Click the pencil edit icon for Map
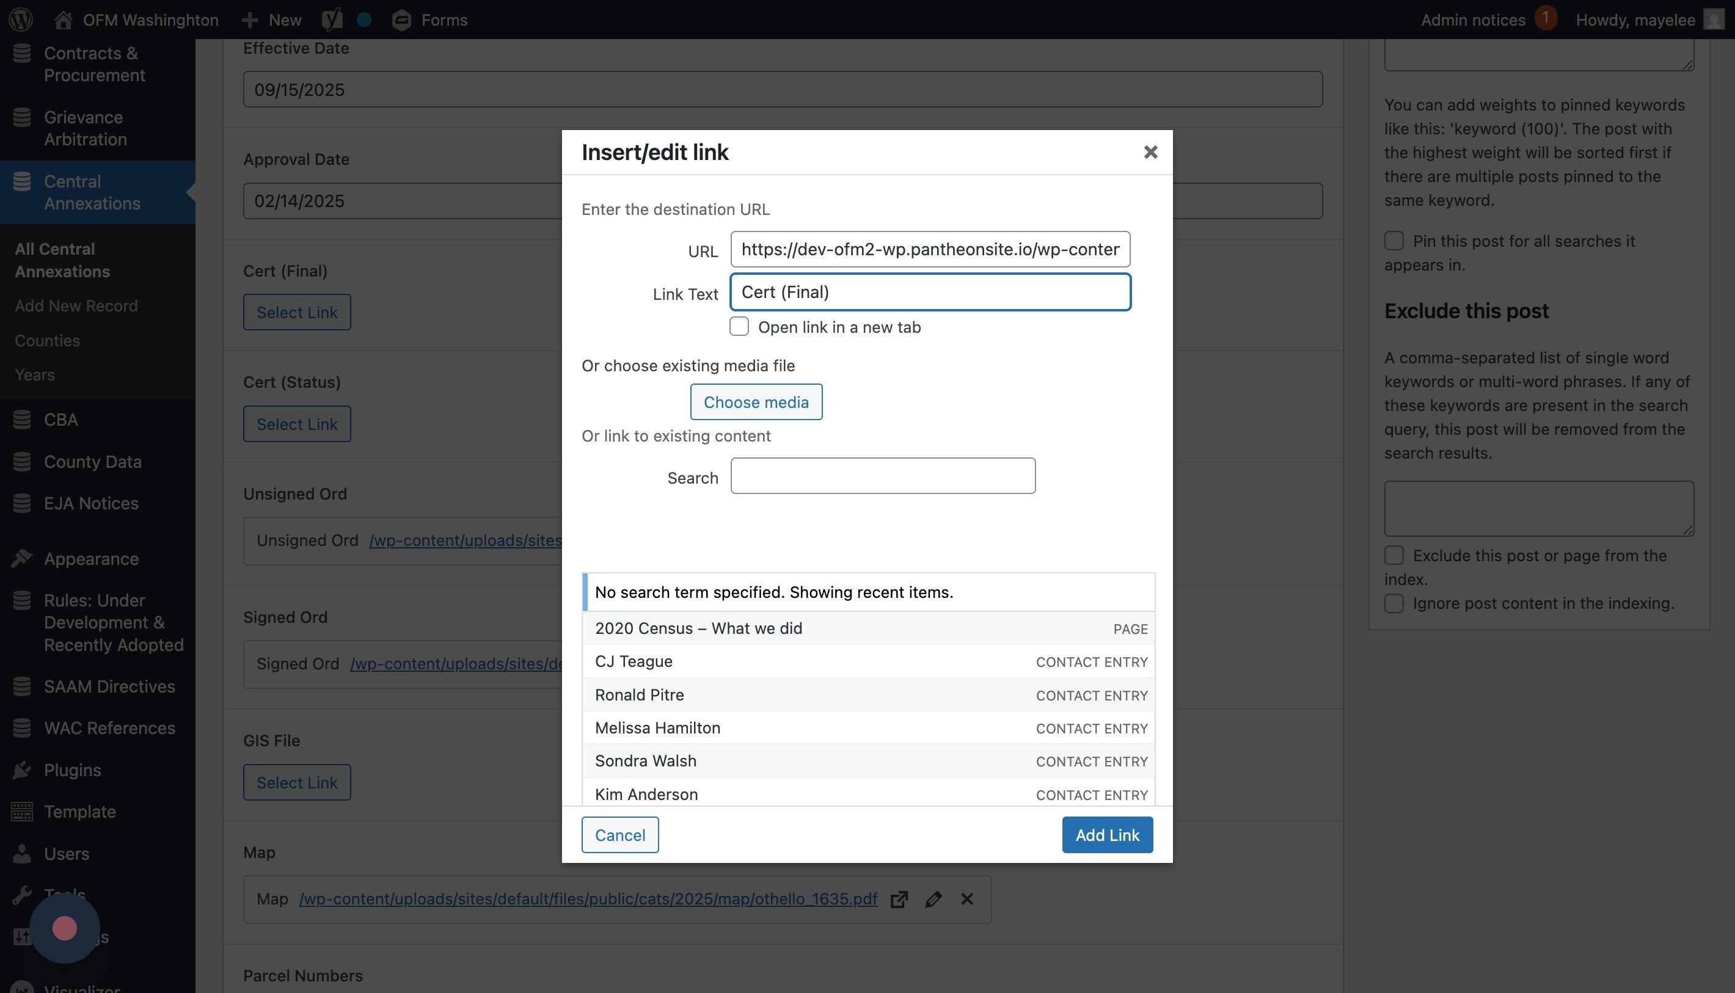1735x993 pixels. point(933,899)
